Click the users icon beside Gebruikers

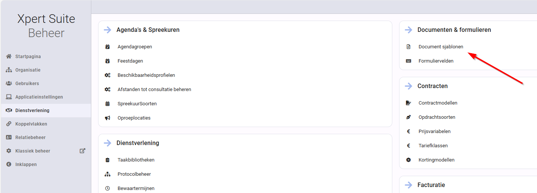(9, 84)
